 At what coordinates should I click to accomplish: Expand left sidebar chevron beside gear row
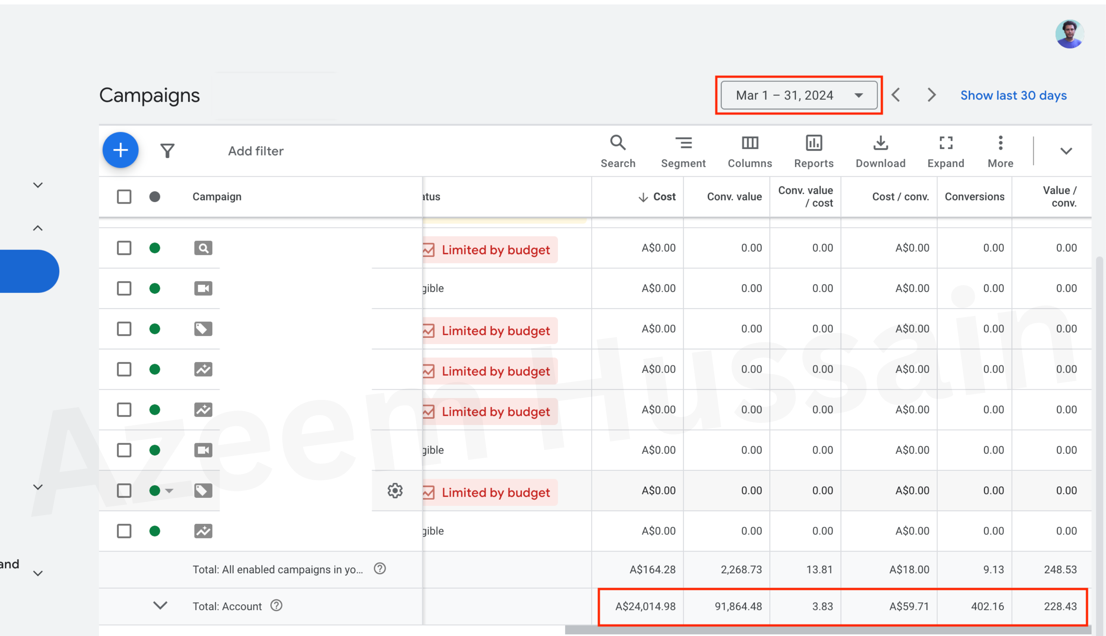38,487
